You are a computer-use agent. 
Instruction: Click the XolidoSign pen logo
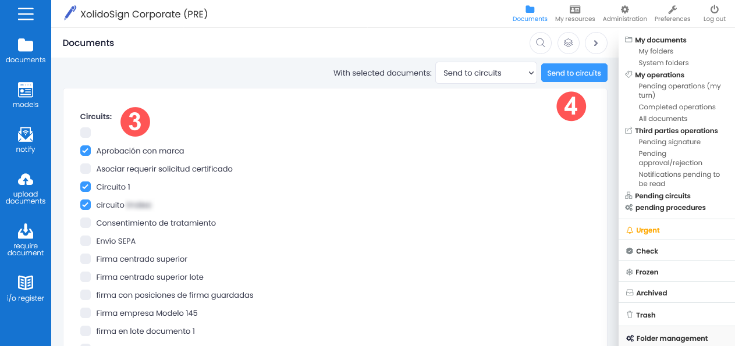(x=70, y=13)
